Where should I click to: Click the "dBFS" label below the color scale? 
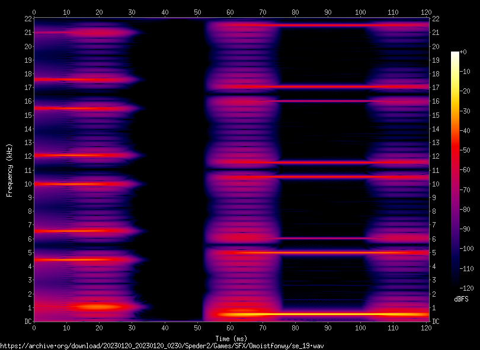tap(461, 299)
